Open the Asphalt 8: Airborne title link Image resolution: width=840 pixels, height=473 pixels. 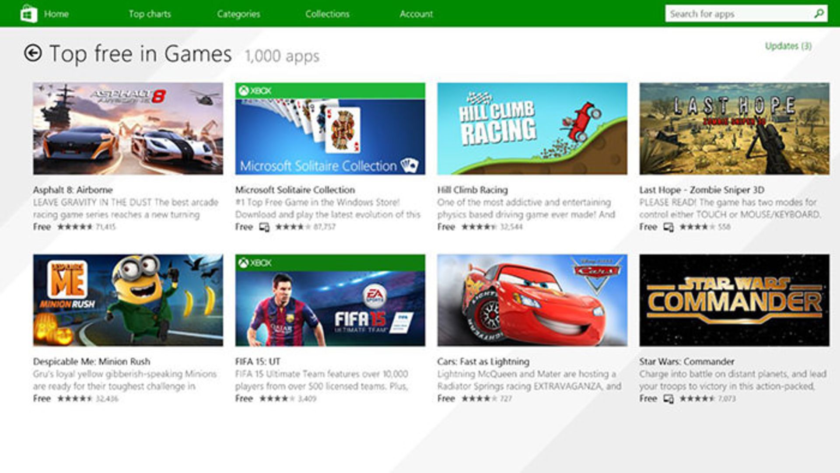coord(73,190)
